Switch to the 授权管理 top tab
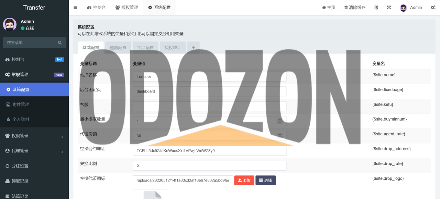440x199 pixels. [127, 8]
